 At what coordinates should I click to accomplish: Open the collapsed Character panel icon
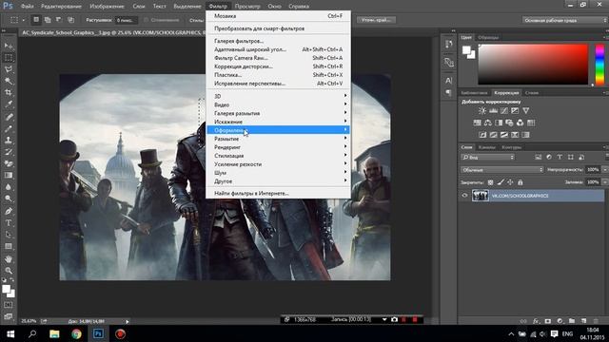tap(448, 80)
